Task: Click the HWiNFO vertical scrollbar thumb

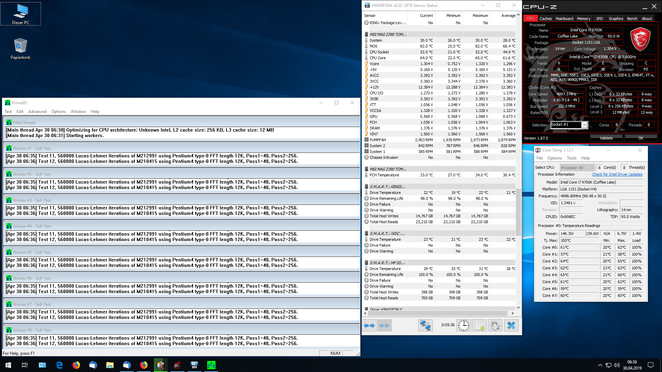Action: click(518, 211)
